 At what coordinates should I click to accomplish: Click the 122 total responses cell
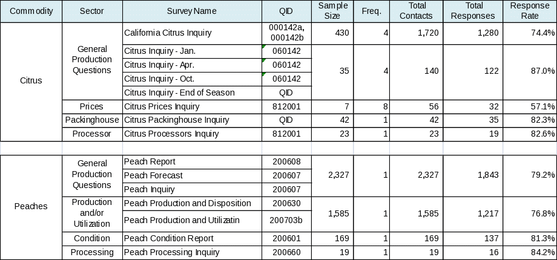coord(473,72)
